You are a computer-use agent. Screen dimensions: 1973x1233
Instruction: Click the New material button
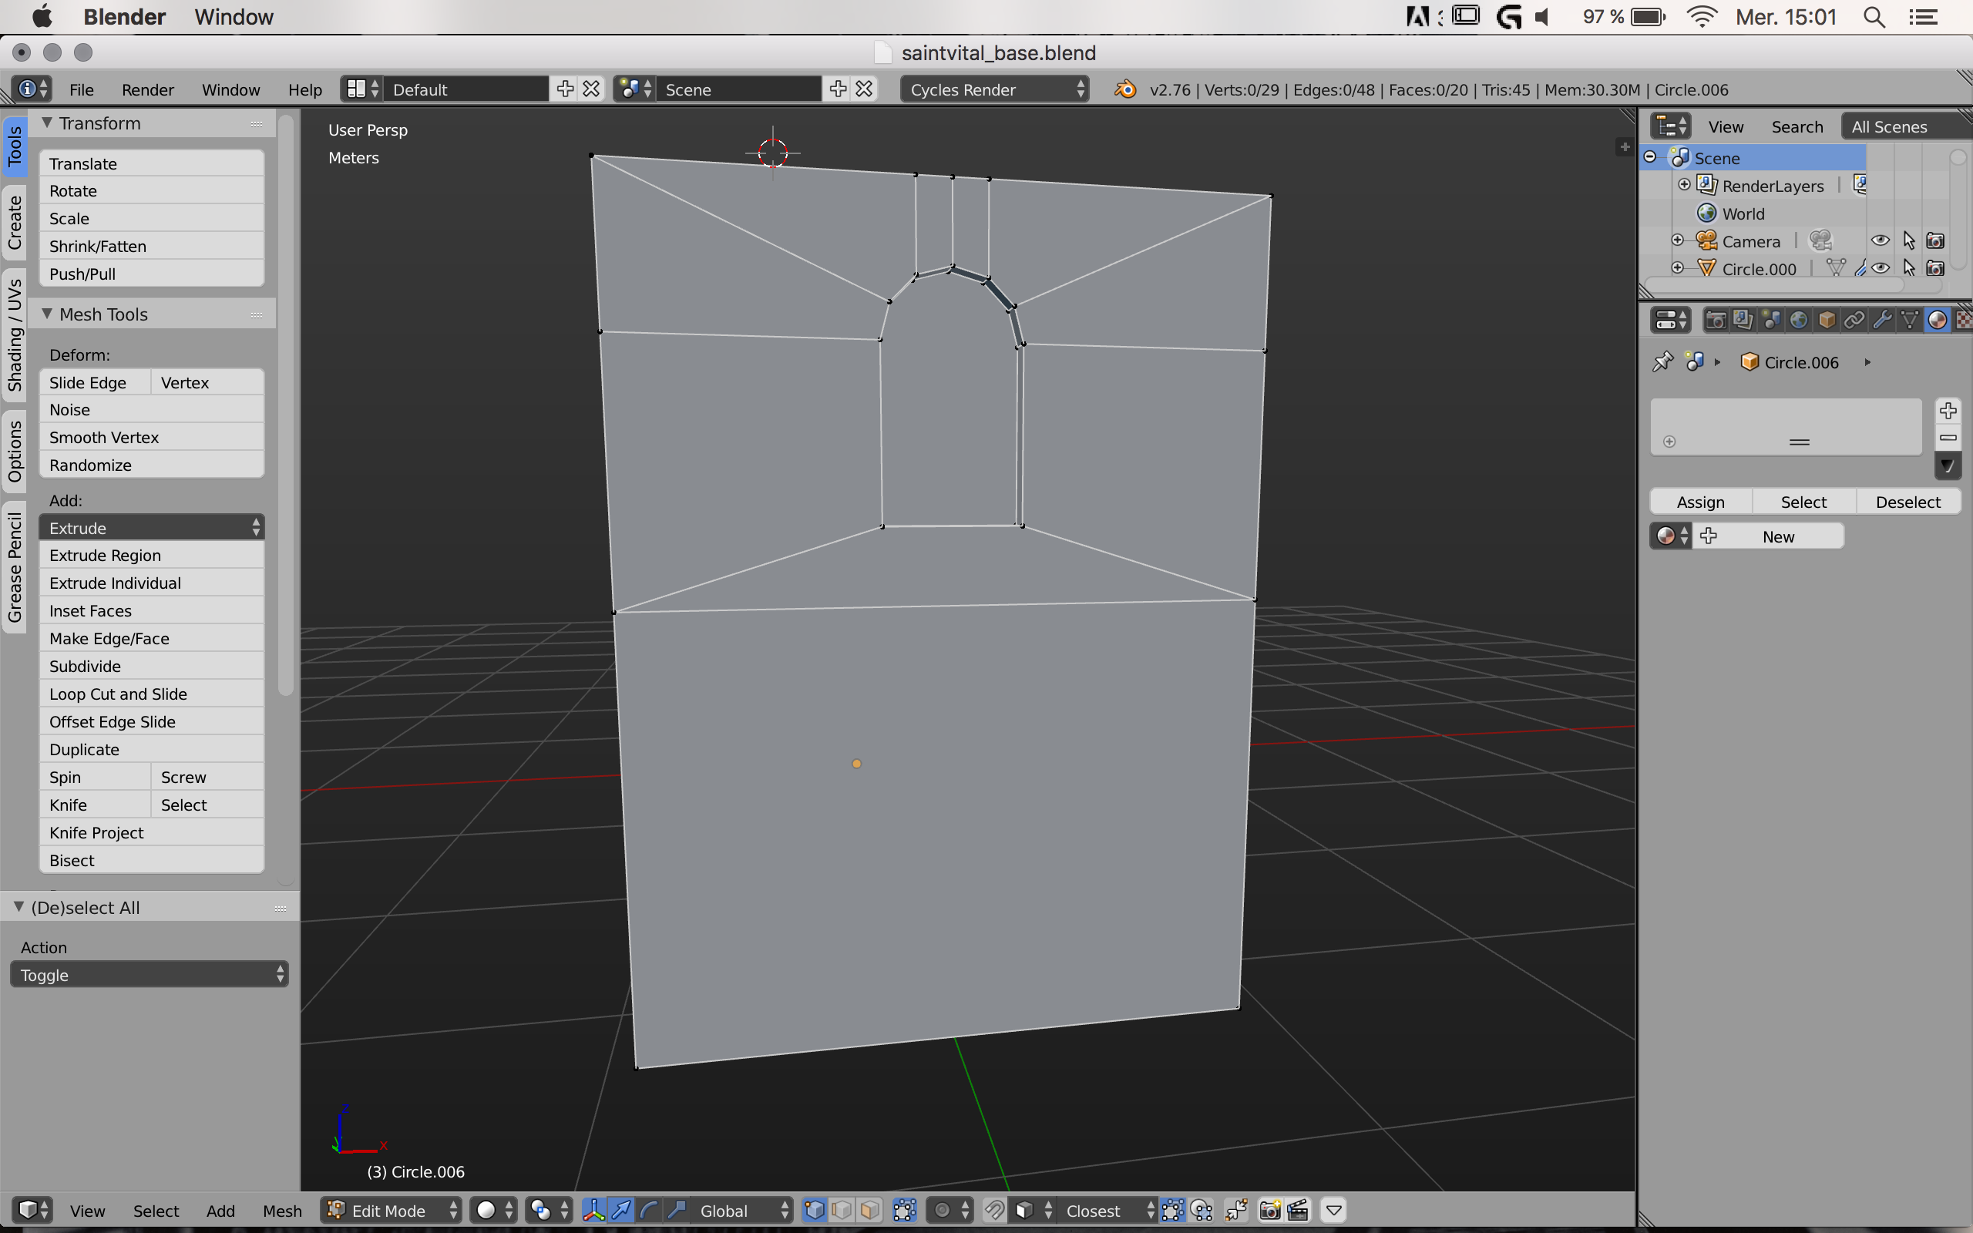click(x=1777, y=536)
